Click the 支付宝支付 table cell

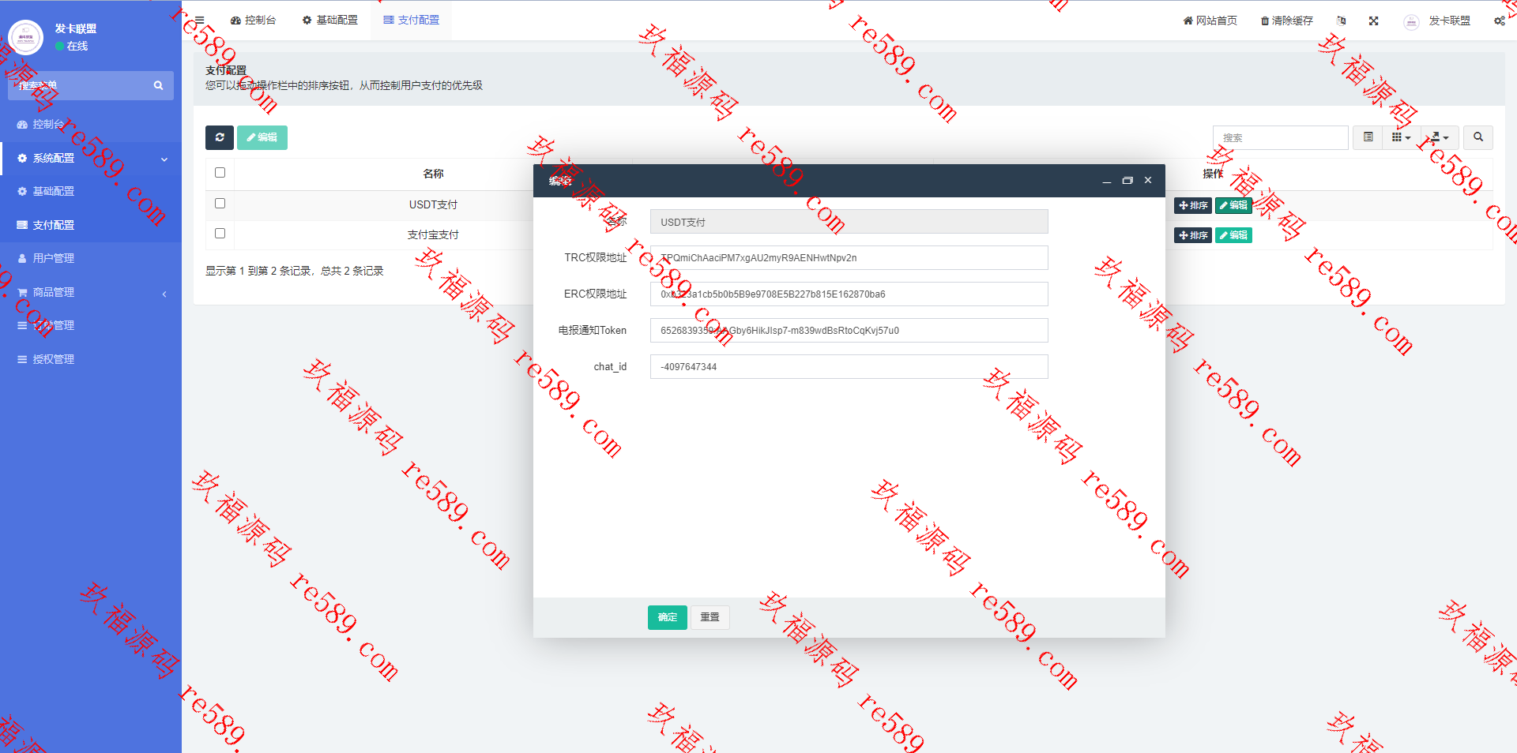point(433,234)
